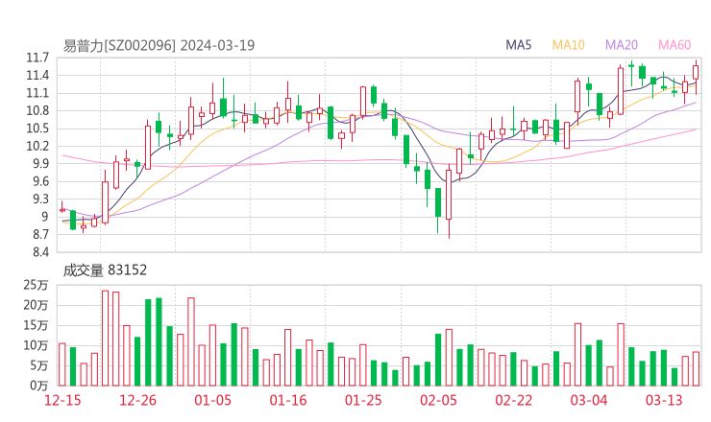Screen dimensions: 711x422
Task: Click the MA10 legend label
Action: [x=568, y=45]
